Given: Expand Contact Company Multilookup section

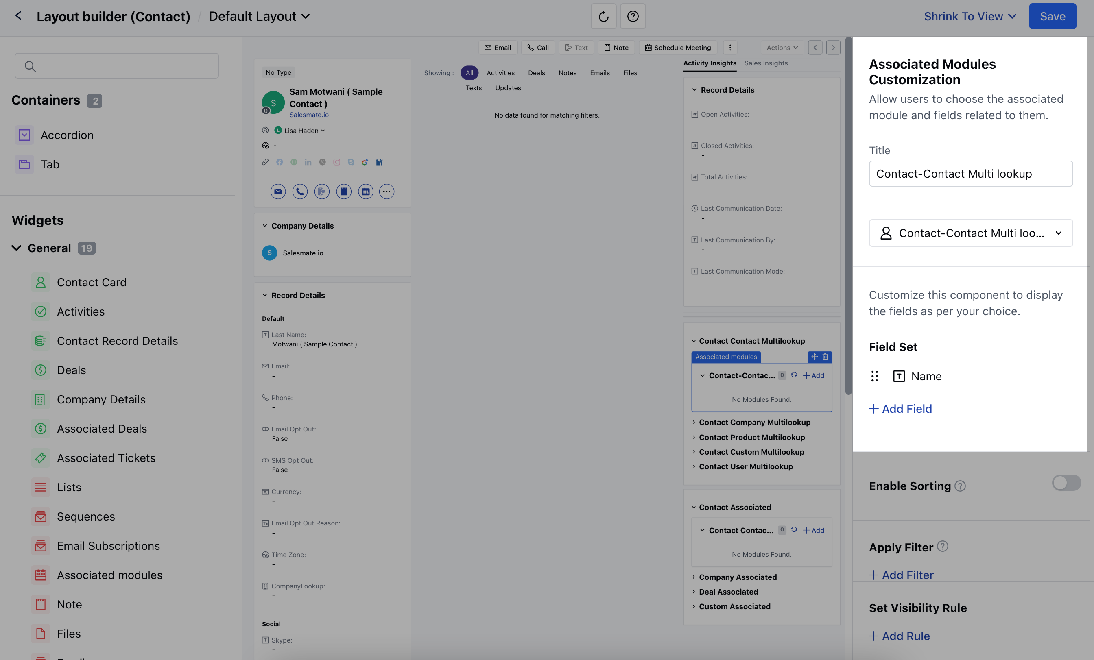Looking at the screenshot, I should pos(754,422).
